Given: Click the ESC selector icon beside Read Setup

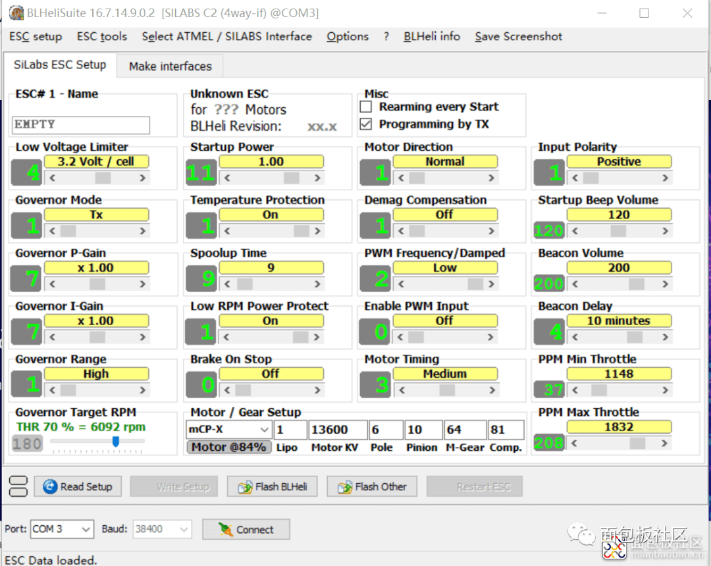Looking at the screenshot, I should click(18, 486).
